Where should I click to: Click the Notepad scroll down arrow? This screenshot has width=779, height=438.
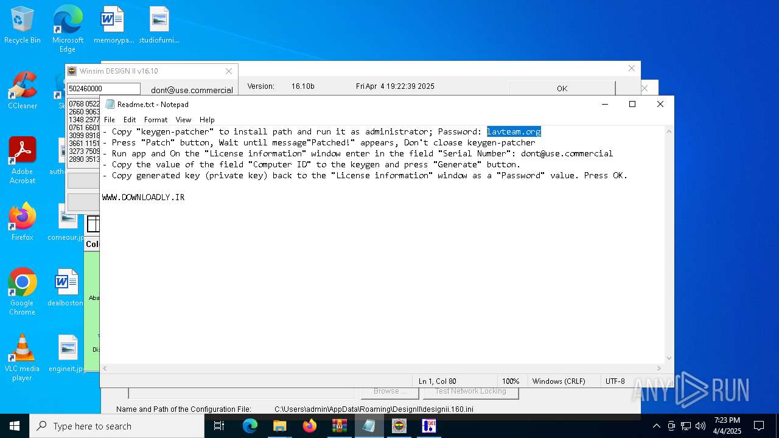(669, 358)
